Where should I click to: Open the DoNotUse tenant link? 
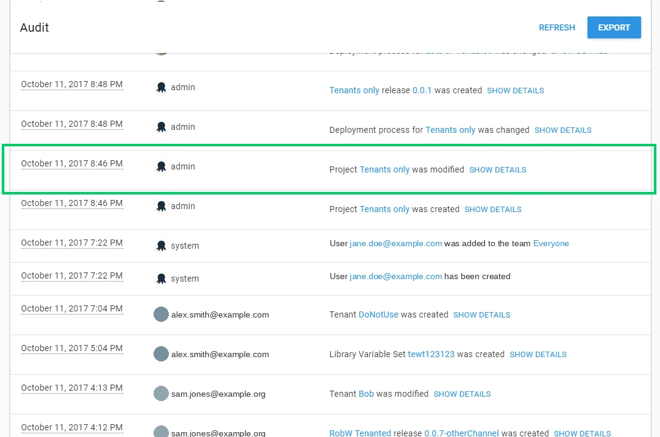tap(378, 314)
